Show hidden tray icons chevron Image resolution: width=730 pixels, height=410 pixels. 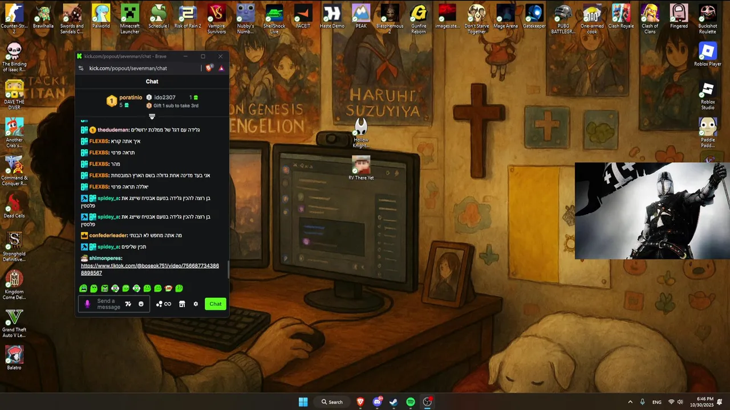coord(630,402)
